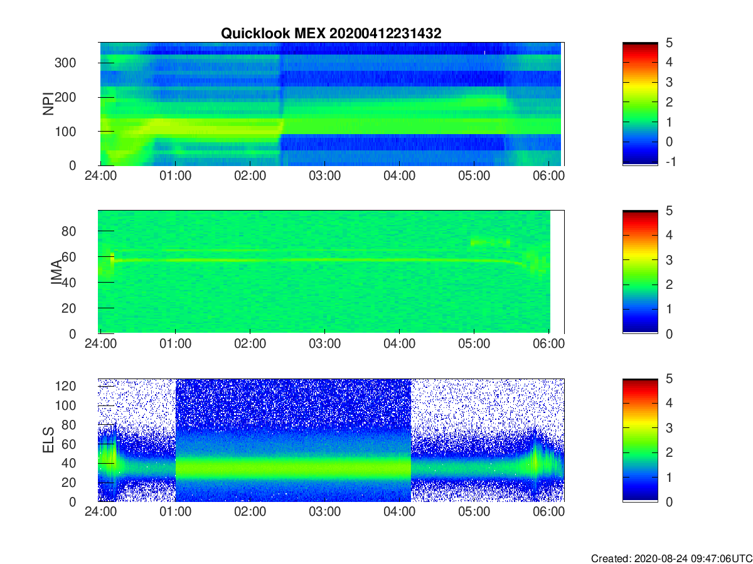Select the IMA y-axis label
Image resolution: width=753 pixels, height=564 pixels.
pos(56,273)
